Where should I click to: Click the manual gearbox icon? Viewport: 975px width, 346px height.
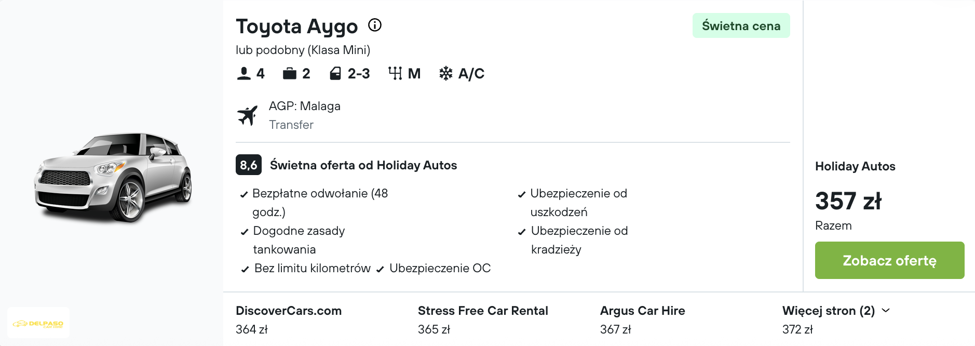tap(395, 74)
